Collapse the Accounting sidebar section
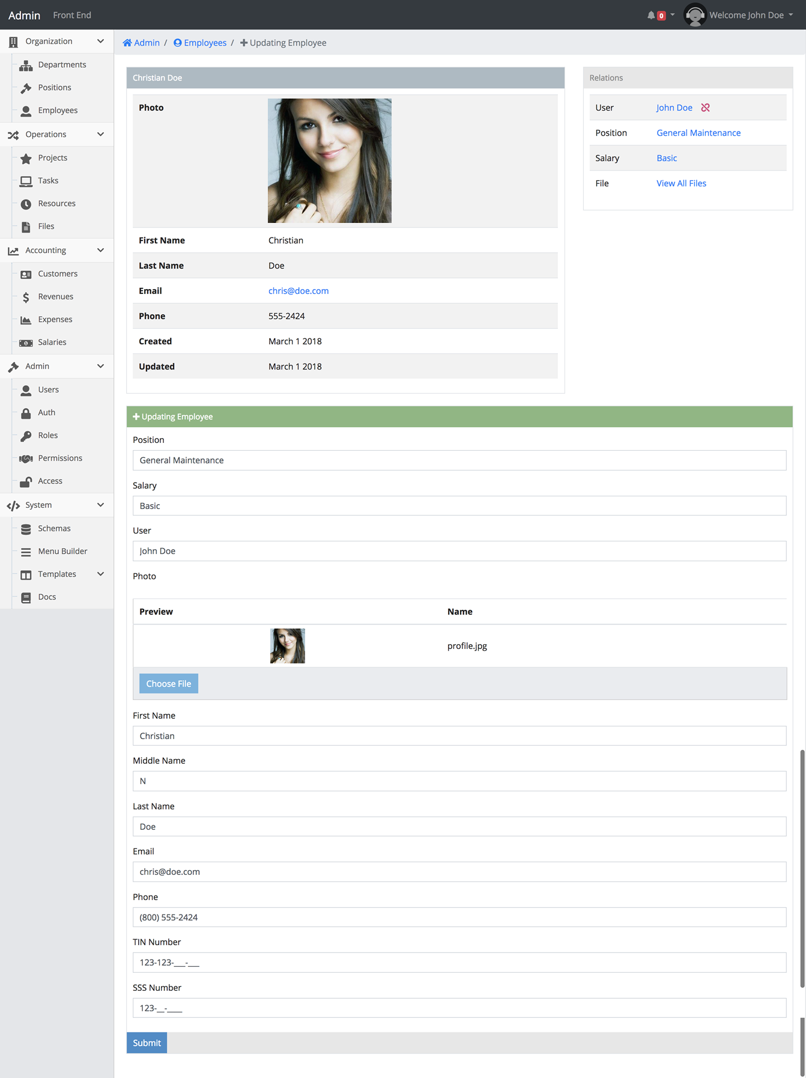 [100, 251]
